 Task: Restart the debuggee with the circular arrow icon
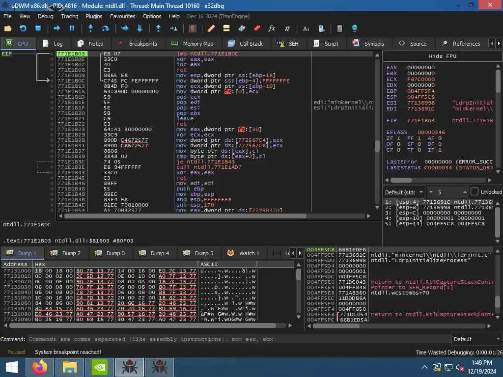[23, 28]
